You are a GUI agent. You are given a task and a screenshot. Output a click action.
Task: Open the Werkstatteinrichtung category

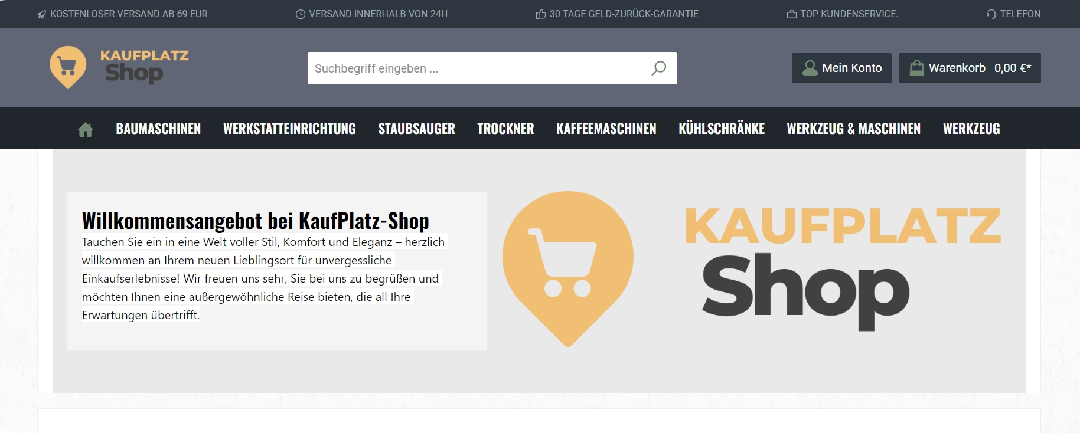[289, 129]
